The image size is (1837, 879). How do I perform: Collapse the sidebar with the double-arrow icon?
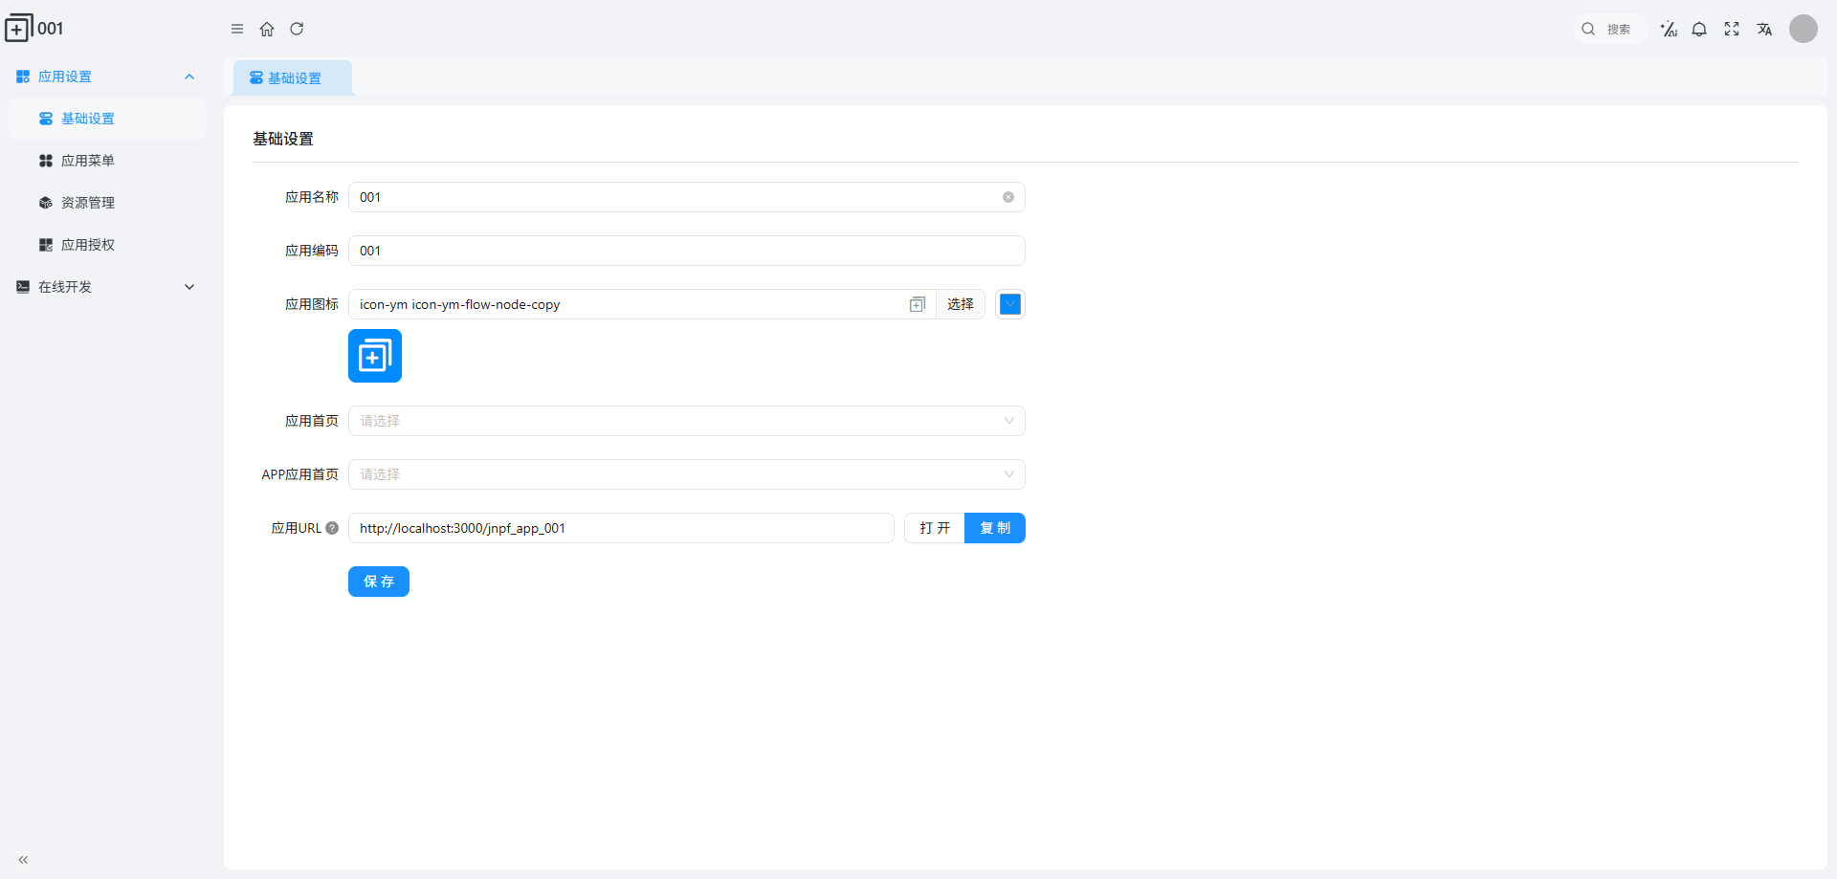click(23, 860)
